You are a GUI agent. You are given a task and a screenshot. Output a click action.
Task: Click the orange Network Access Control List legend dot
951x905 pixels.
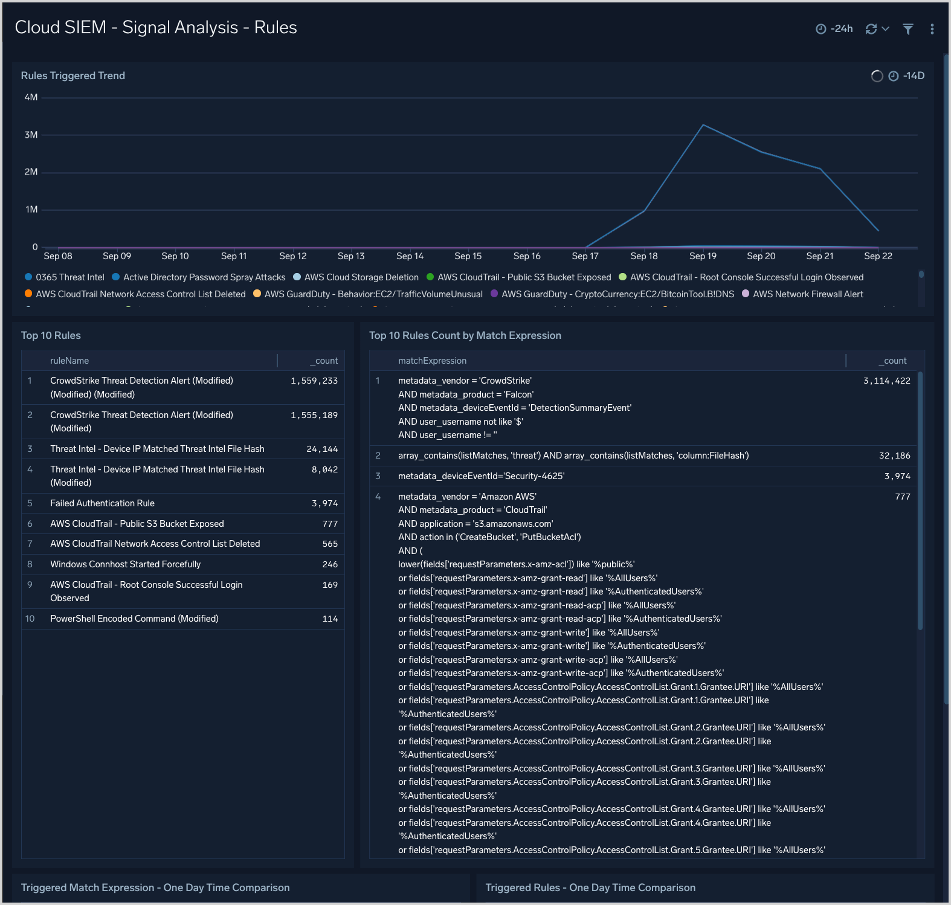[x=28, y=294]
